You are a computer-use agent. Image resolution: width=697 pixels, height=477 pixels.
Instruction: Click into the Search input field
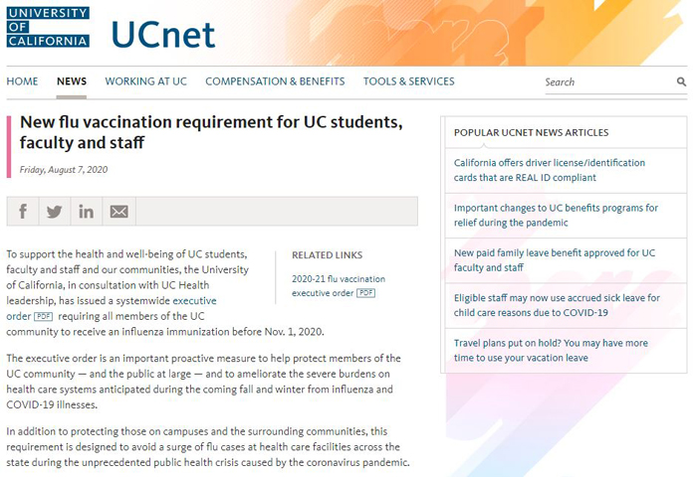tap(609, 82)
